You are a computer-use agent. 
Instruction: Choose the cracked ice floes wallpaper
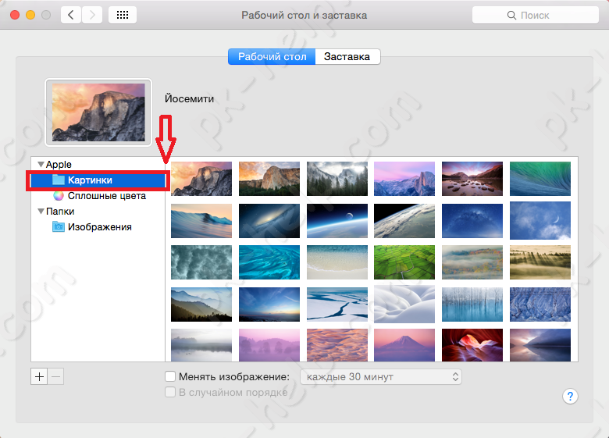coord(337,304)
